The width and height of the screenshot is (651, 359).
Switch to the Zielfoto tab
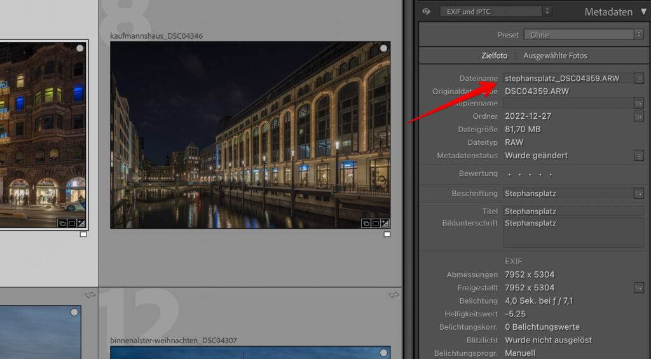point(496,55)
